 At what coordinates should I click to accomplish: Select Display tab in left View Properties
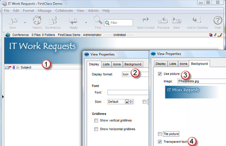[x=94, y=64]
